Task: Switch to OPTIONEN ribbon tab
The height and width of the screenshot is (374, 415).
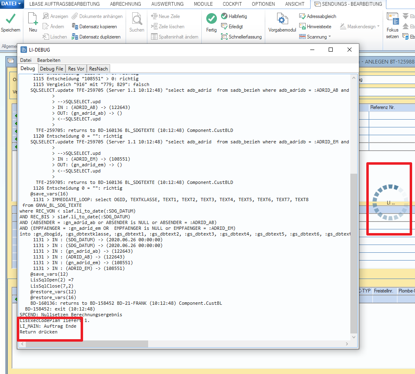Action: click(x=263, y=4)
